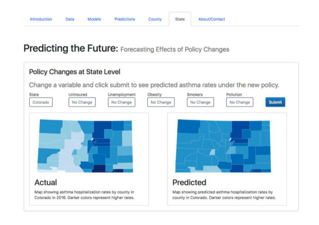Image resolution: width=319 pixels, height=225 pixels.
Task: Switch to the Data tab
Action: click(x=70, y=19)
